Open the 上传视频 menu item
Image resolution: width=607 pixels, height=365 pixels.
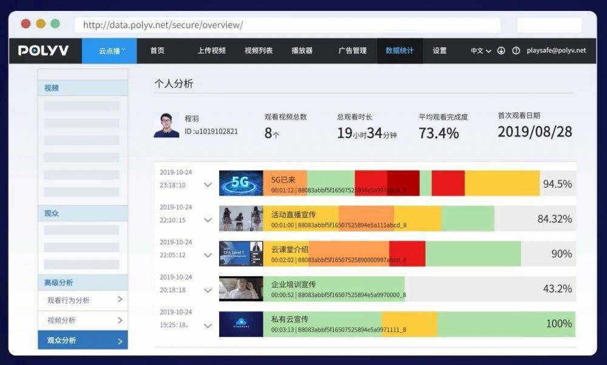point(211,51)
